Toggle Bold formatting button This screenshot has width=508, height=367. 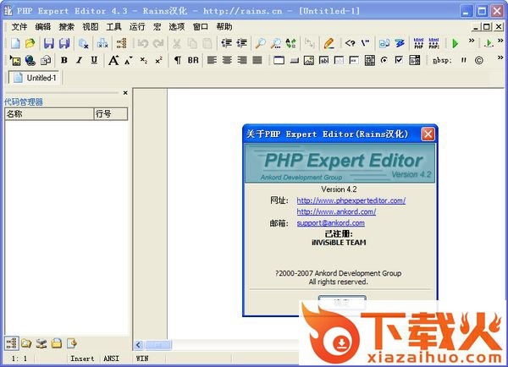[63, 60]
